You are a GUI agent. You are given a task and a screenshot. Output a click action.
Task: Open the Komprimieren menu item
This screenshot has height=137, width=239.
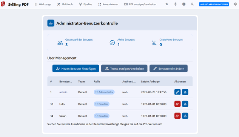click(108, 5)
